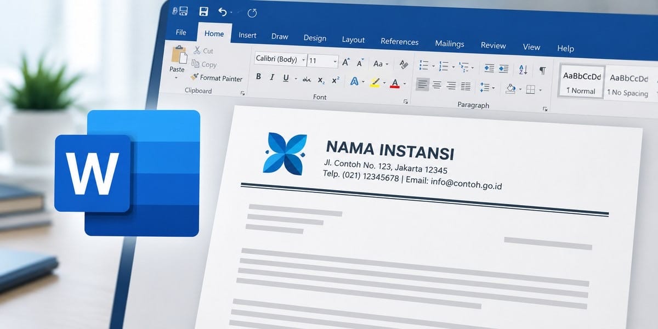Click the Borders grid icon
The image size is (658, 329).
530,89
